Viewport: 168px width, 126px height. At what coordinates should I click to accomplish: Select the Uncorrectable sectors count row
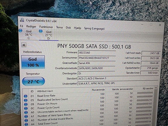pyautogui.click(x=89, y=110)
